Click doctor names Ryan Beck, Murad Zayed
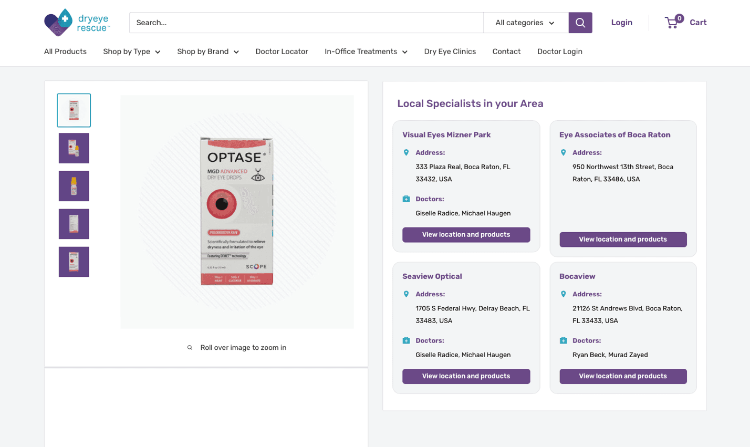 coord(610,355)
